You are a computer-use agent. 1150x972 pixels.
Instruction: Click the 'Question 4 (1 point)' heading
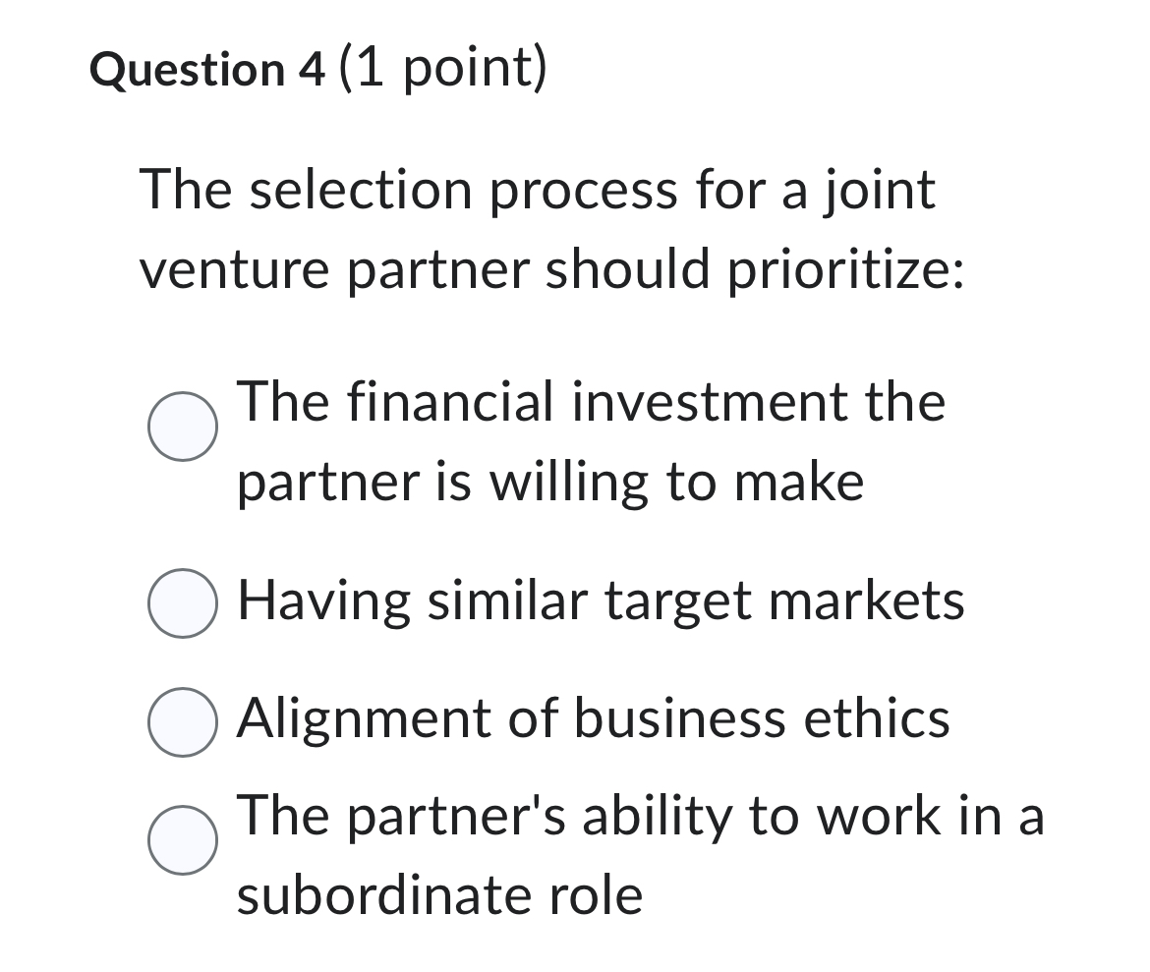317,69
